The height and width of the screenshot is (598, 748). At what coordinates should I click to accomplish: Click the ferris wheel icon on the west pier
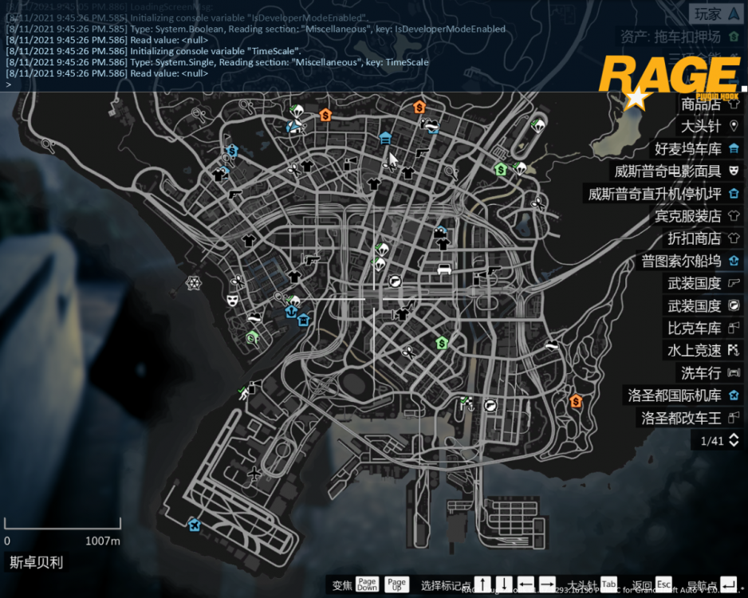[193, 283]
